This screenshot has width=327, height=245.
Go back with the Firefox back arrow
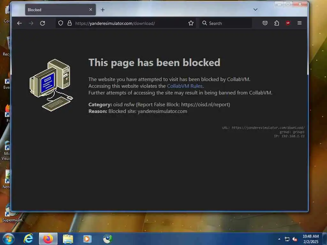pos(19,23)
